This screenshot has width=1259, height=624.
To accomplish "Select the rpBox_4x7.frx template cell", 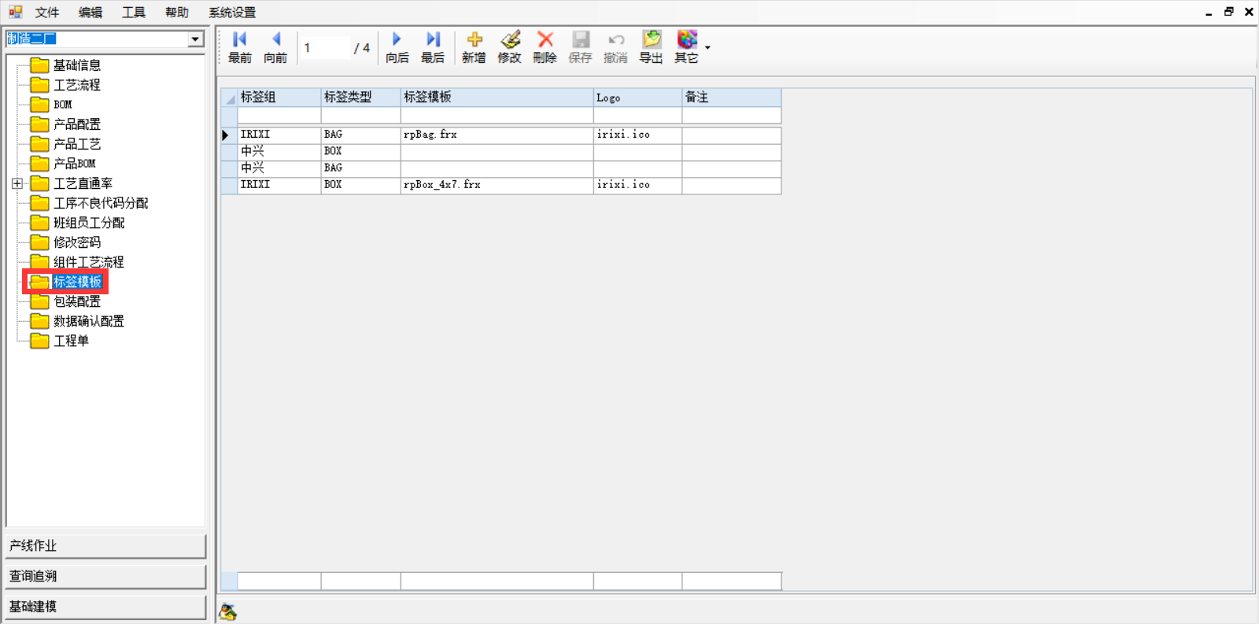I will pyautogui.click(x=496, y=185).
